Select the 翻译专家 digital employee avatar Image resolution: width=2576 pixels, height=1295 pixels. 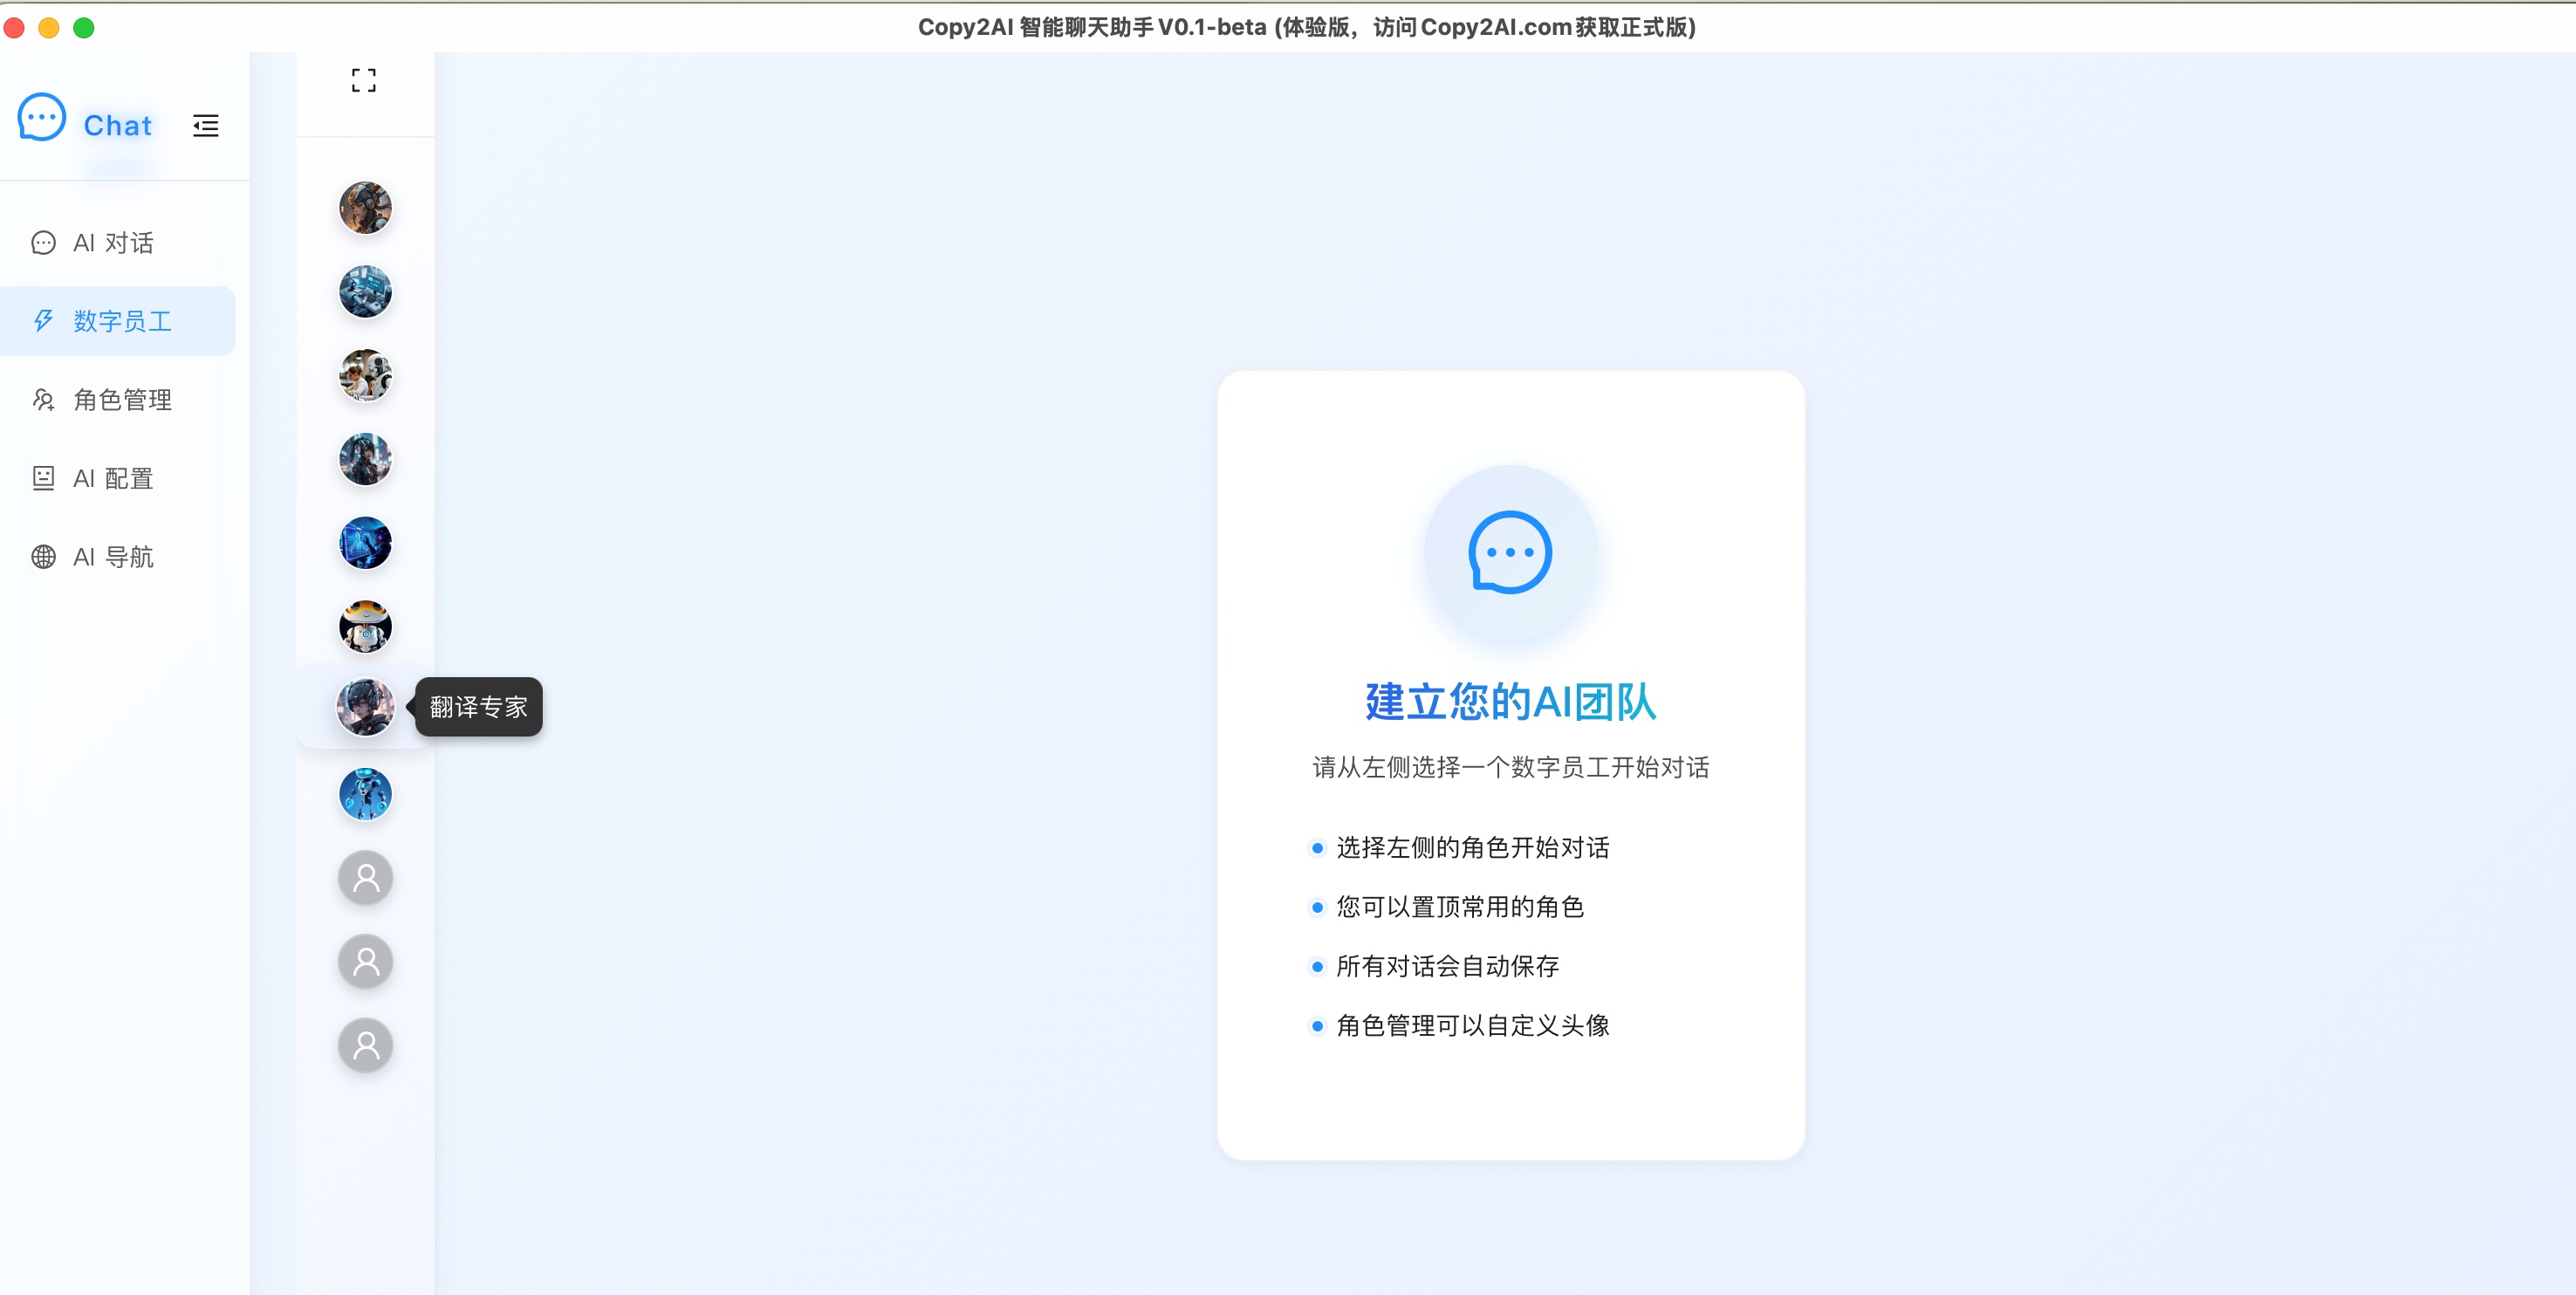365,707
